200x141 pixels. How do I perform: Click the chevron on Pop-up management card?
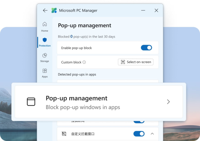click(168, 102)
